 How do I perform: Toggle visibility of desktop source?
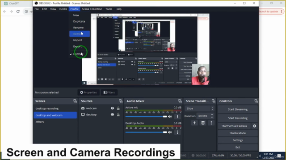pos(112,115)
